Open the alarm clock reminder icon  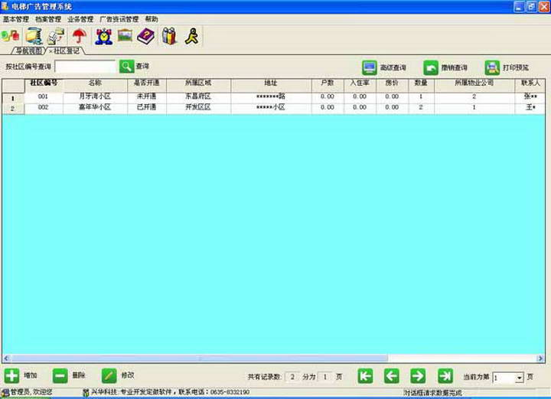pos(103,36)
